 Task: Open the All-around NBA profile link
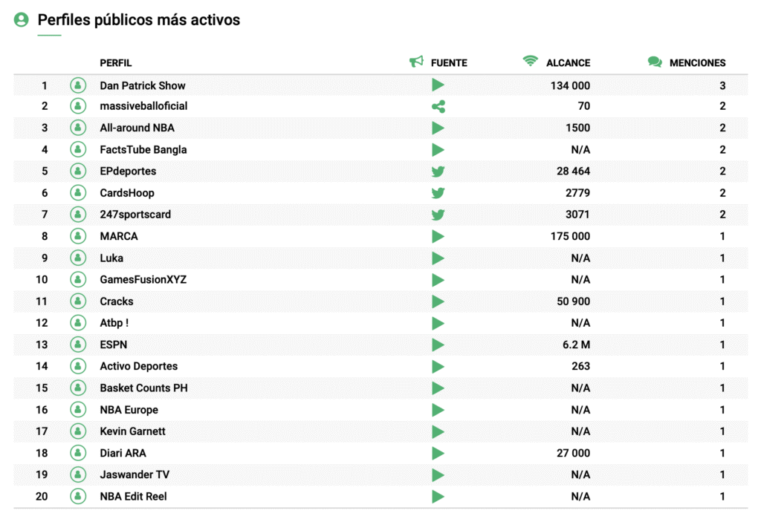coord(137,128)
